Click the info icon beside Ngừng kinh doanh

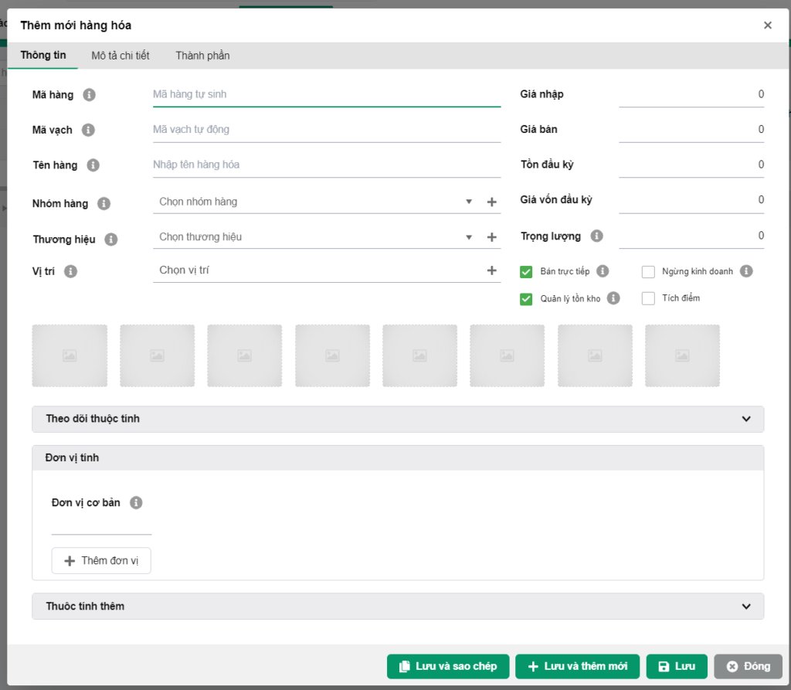pos(745,271)
